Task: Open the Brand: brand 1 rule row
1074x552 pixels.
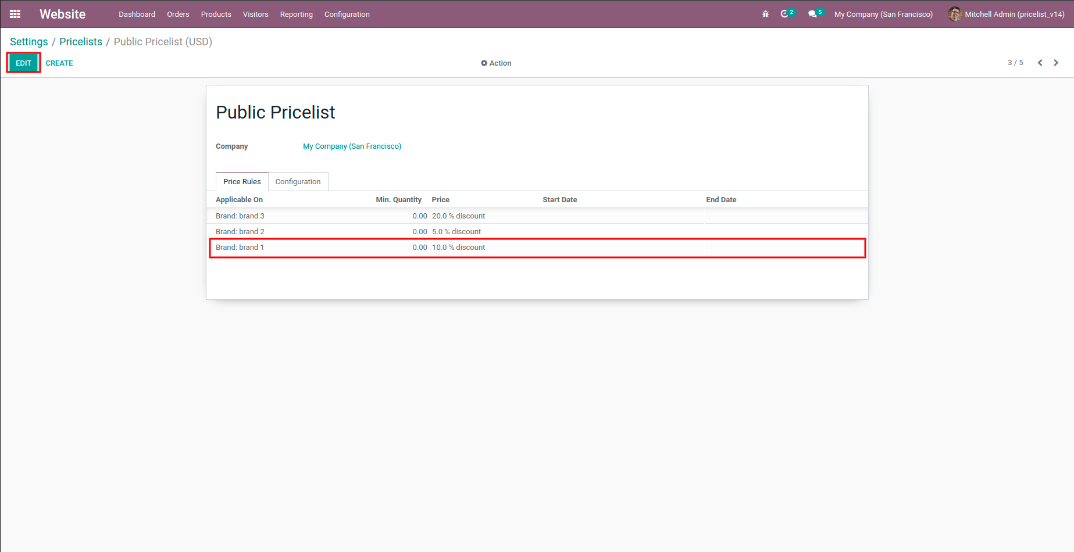Action: pyautogui.click(x=537, y=247)
